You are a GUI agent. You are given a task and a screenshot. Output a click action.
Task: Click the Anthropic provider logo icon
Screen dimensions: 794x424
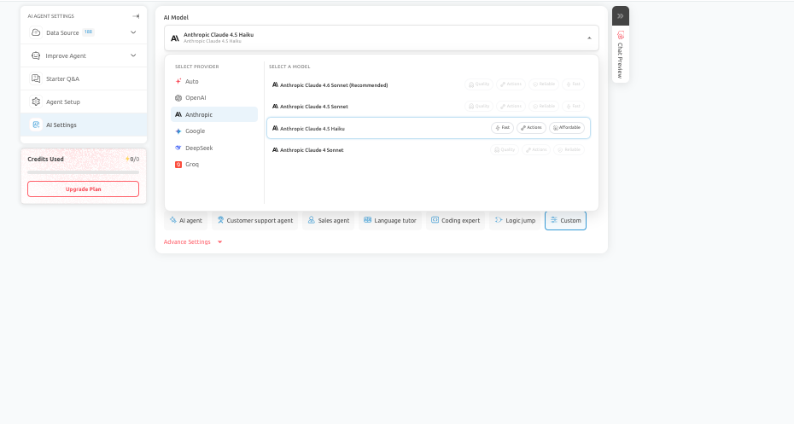[178, 114]
